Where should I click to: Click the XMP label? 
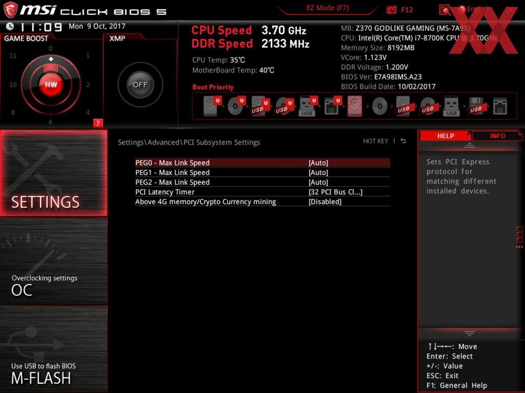117,39
